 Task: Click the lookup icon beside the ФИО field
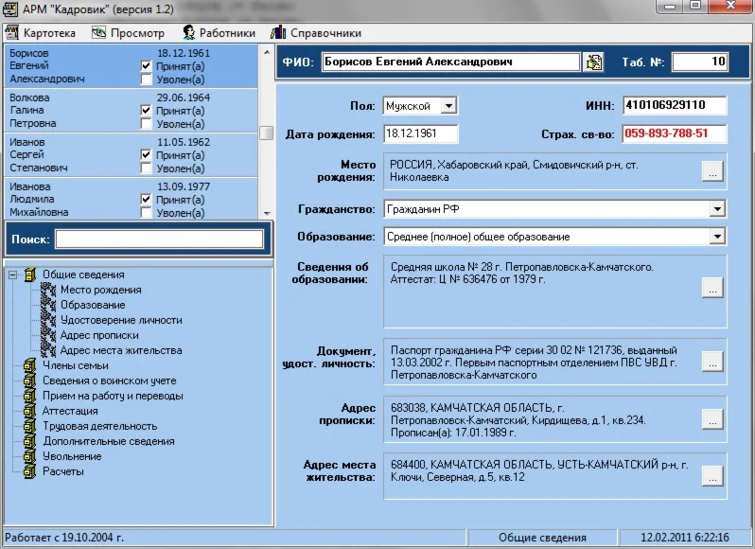pos(594,62)
